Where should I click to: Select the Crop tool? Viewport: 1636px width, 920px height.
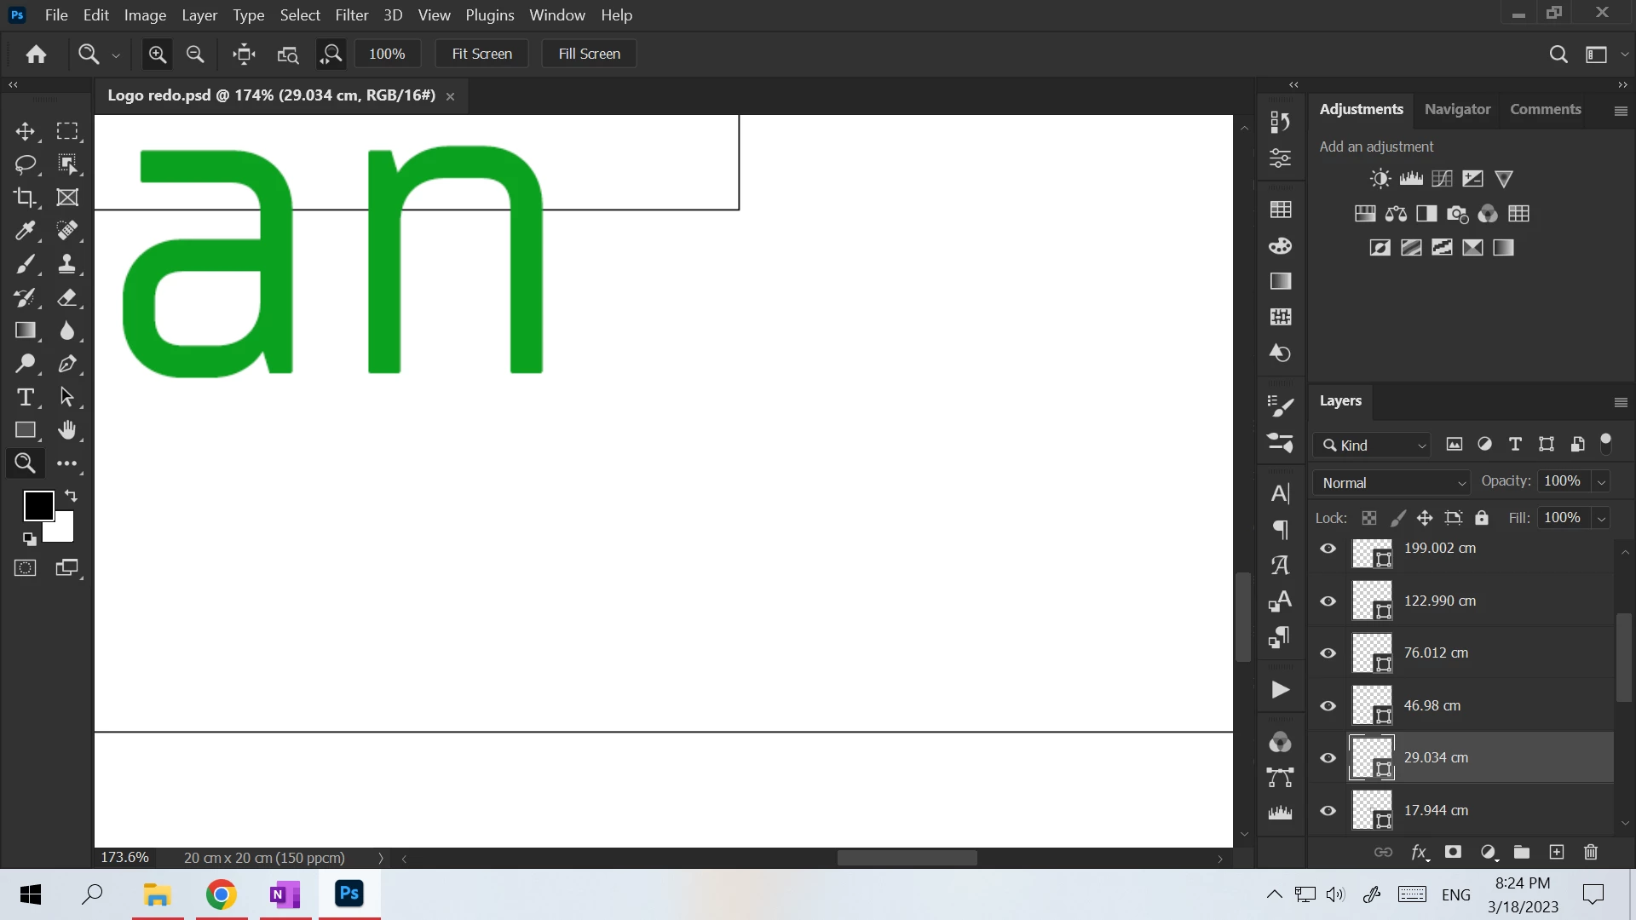tap(25, 198)
